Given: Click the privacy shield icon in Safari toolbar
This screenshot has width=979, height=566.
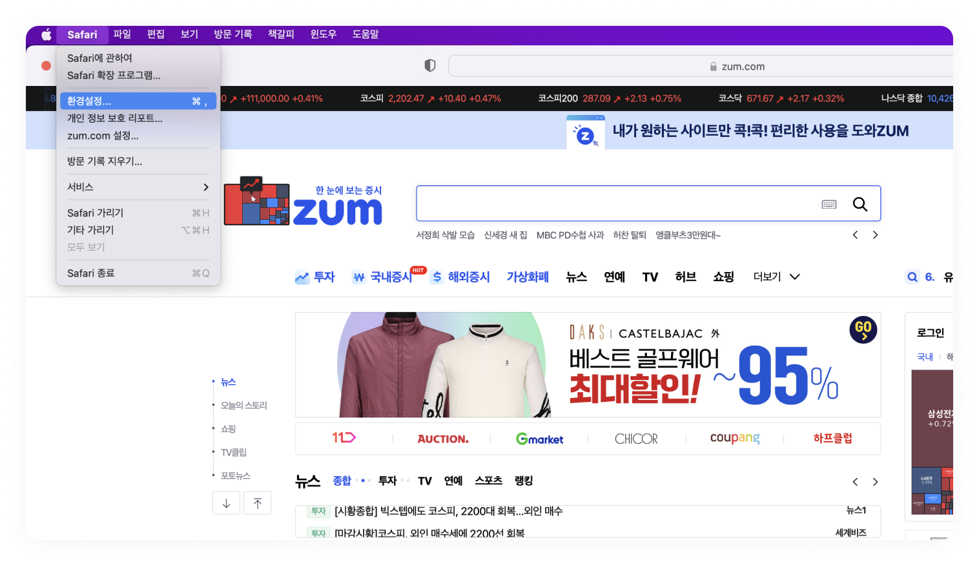Looking at the screenshot, I should coord(429,65).
